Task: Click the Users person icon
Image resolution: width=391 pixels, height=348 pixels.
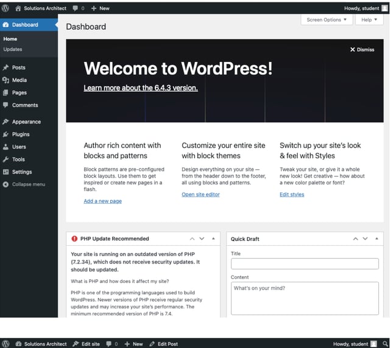Action: click(x=5, y=147)
